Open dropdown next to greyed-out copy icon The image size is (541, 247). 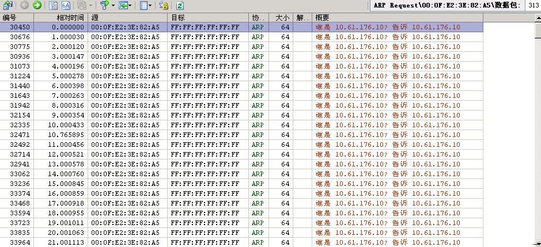point(90,6)
